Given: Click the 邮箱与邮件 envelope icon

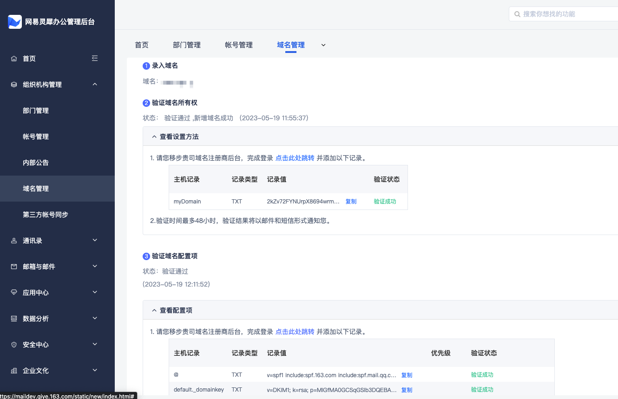Looking at the screenshot, I should [14, 267].
